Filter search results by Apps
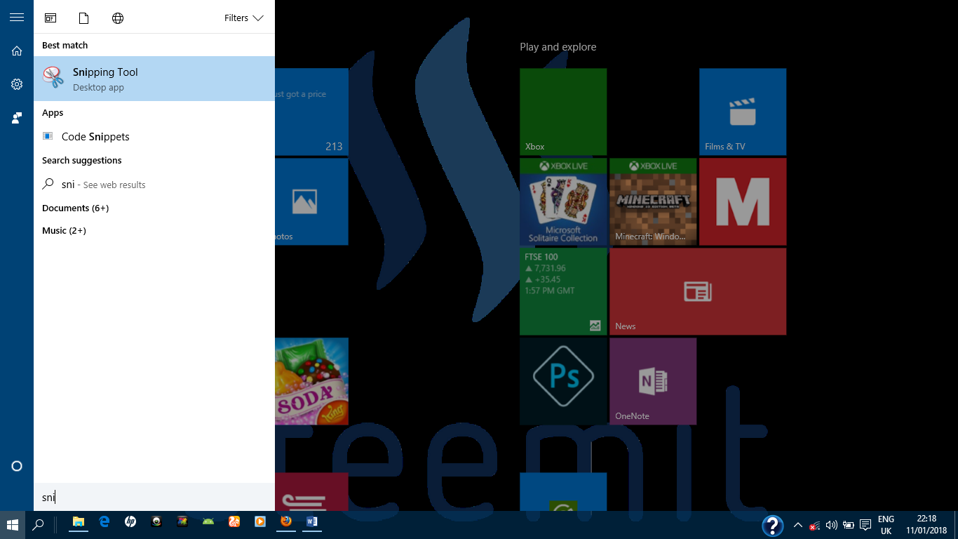 tap(50, 18)
